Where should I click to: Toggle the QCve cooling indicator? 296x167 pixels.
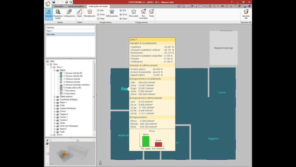pyautogui.click(x=123, y=14)
